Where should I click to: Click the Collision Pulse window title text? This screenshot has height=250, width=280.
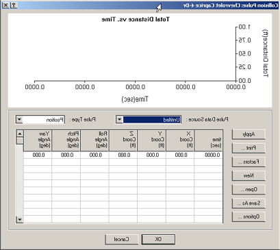pos(231,5)
